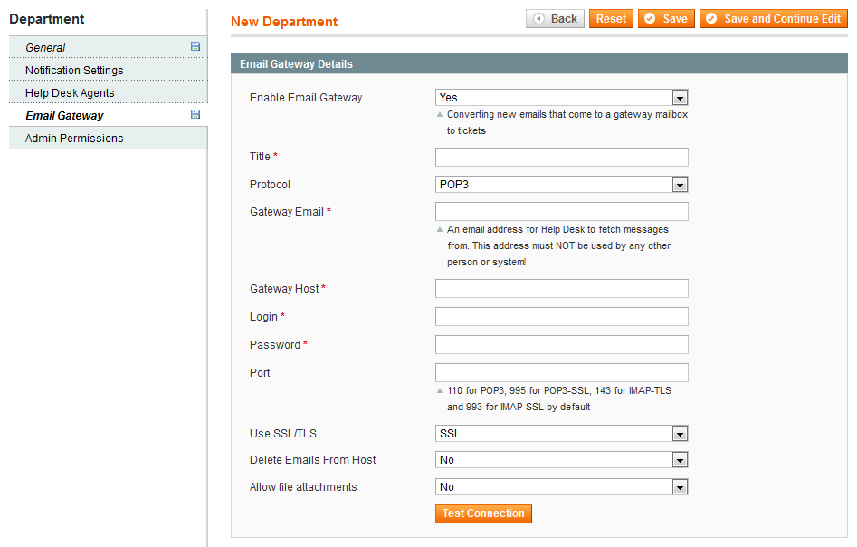Click Save and Continue Edit
857x547 pixels.
(x=773, y=19)
